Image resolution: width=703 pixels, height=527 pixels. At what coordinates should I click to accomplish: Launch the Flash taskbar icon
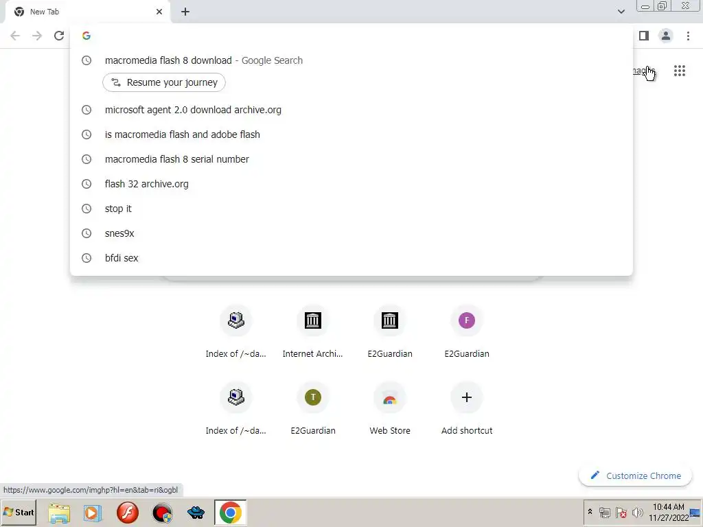point(128,513)
